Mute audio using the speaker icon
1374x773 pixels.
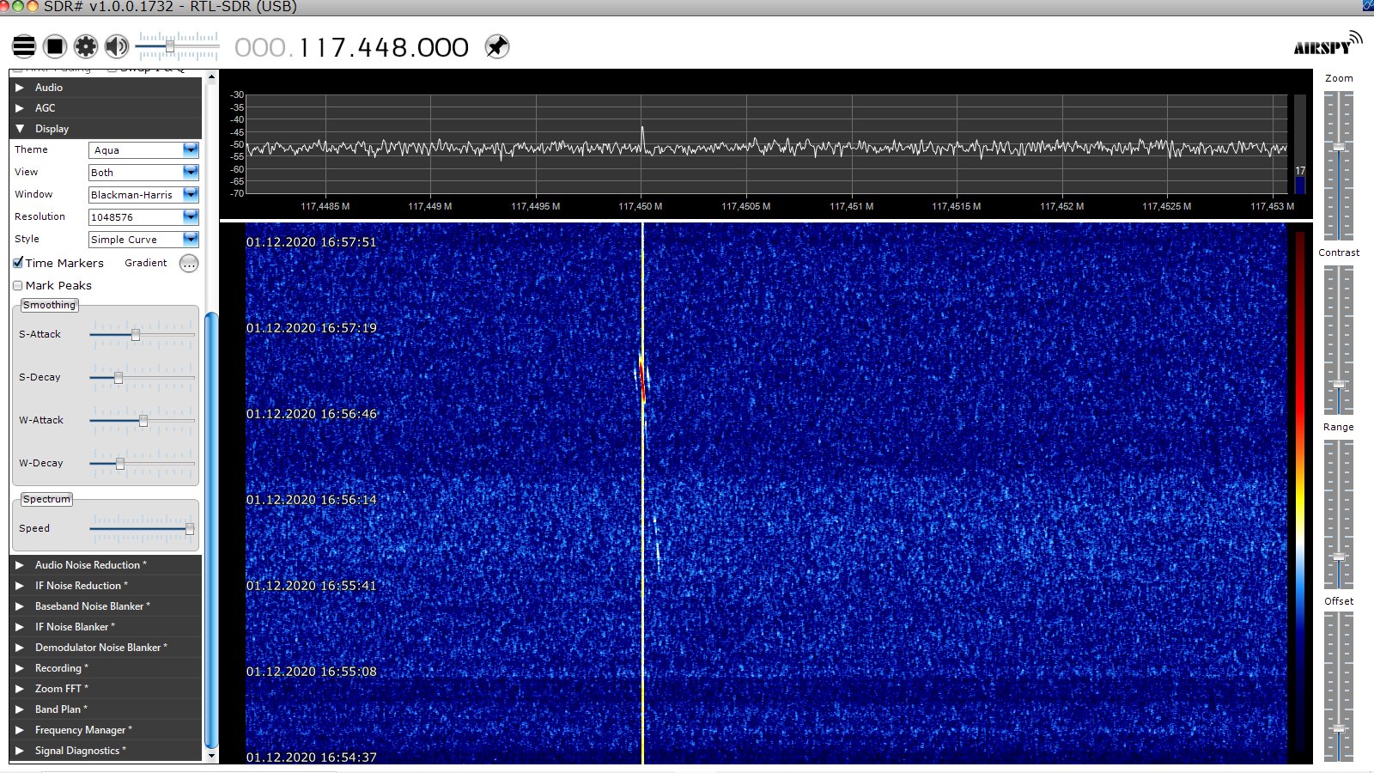(x=117, y=46)
